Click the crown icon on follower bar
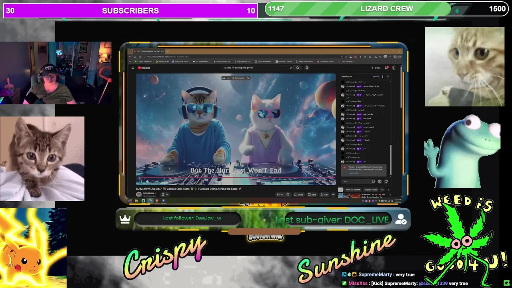 pos(125,219)
